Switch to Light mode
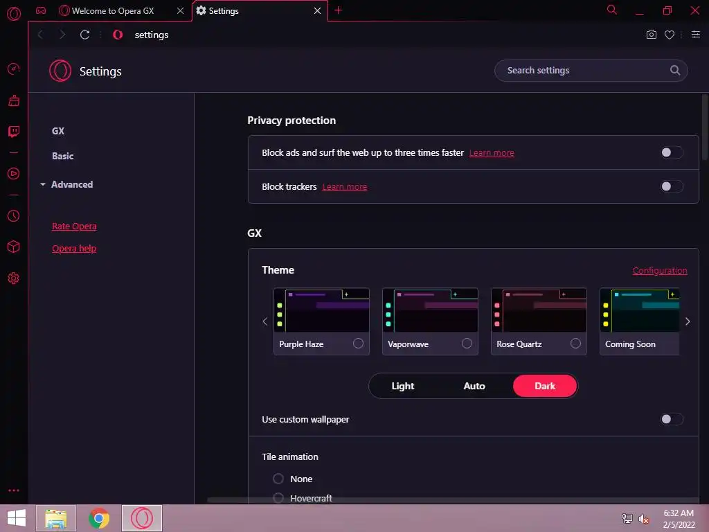This screenshot has height=532, width=709. pyautogui.click(x=402, y=386)
